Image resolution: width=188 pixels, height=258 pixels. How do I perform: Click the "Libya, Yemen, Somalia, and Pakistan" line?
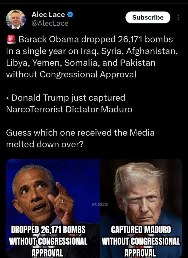(81, 63)
